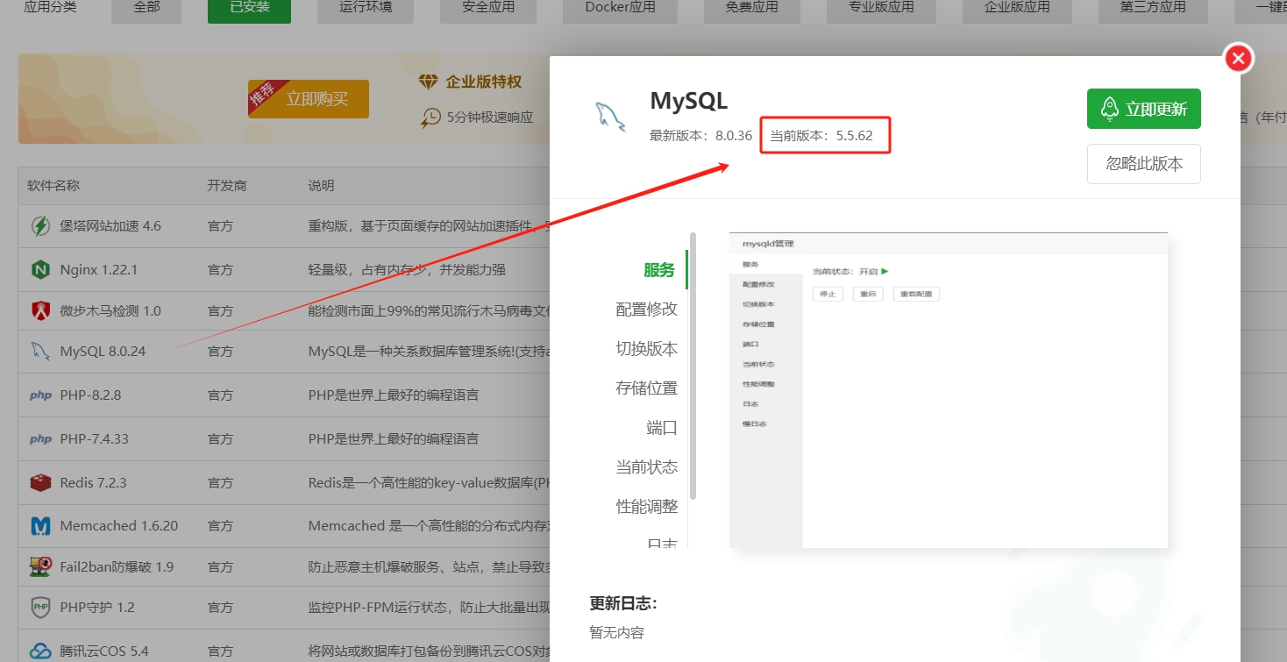Click the 企业版特权 banner text

pyautogui.click(x=484, y=82)
